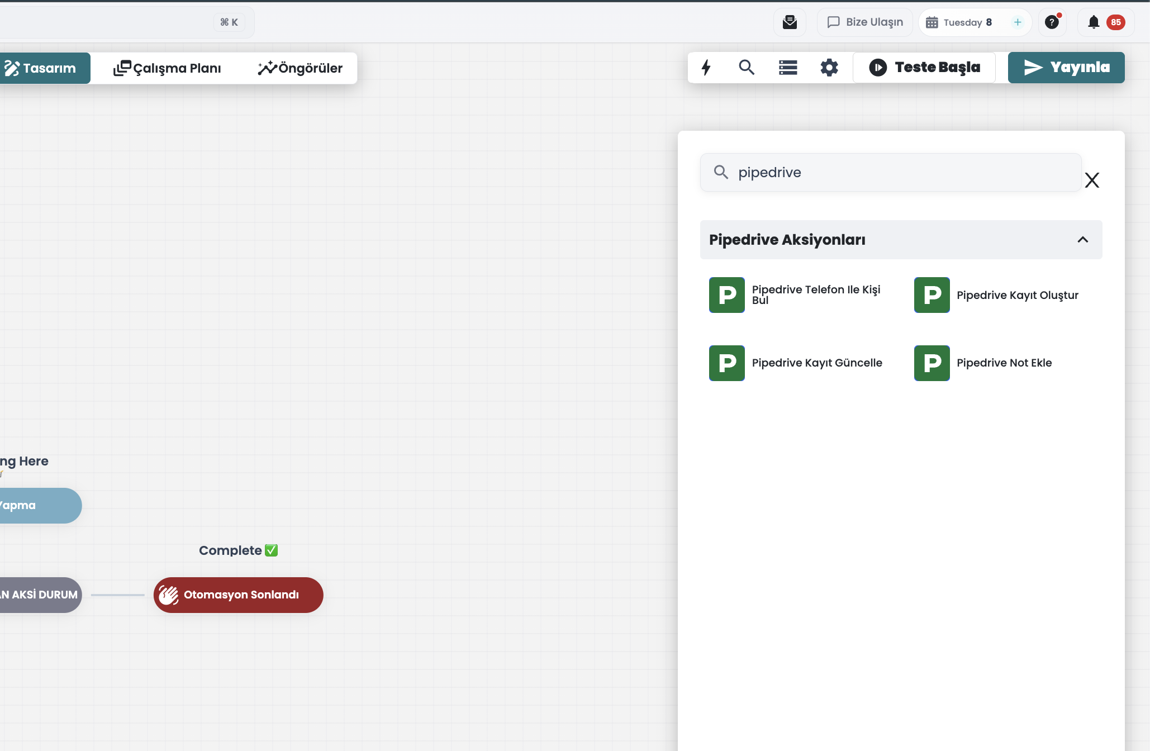
Task: Open the help question mark icon
Action: click(1052, 22)
